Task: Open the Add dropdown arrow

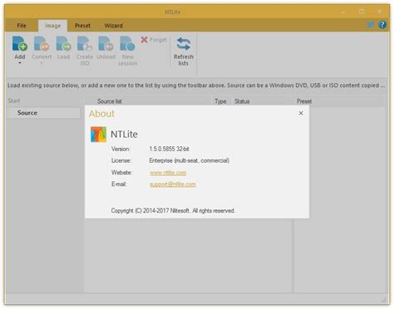Action: point(20,63)
